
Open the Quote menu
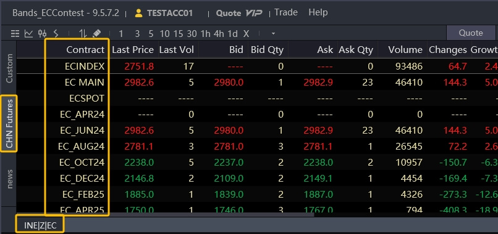pyautogui.click(x=229, y=14)
